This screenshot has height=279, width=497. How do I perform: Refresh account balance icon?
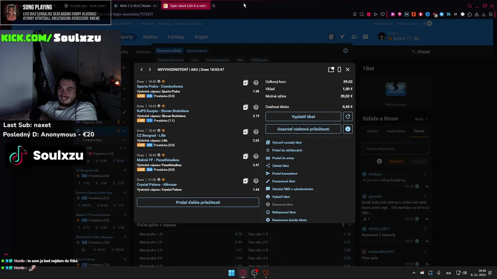coord(409,39)
